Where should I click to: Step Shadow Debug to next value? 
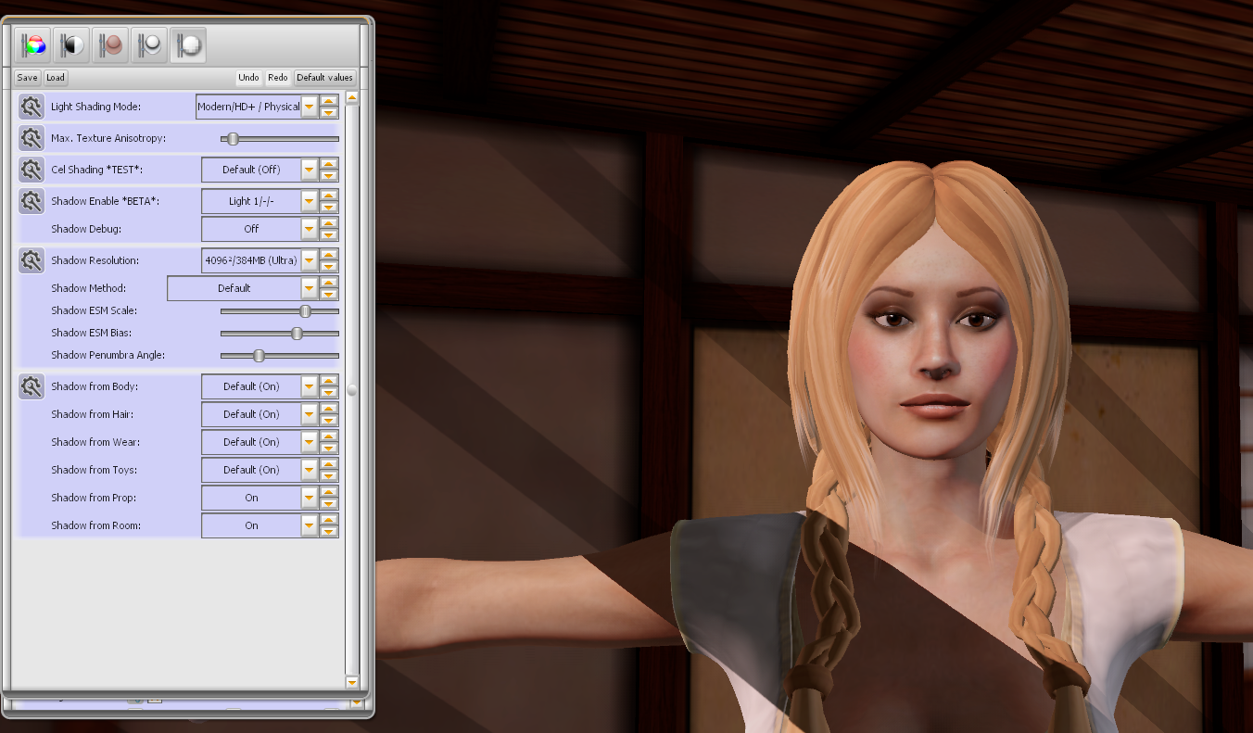click(329, 234)
